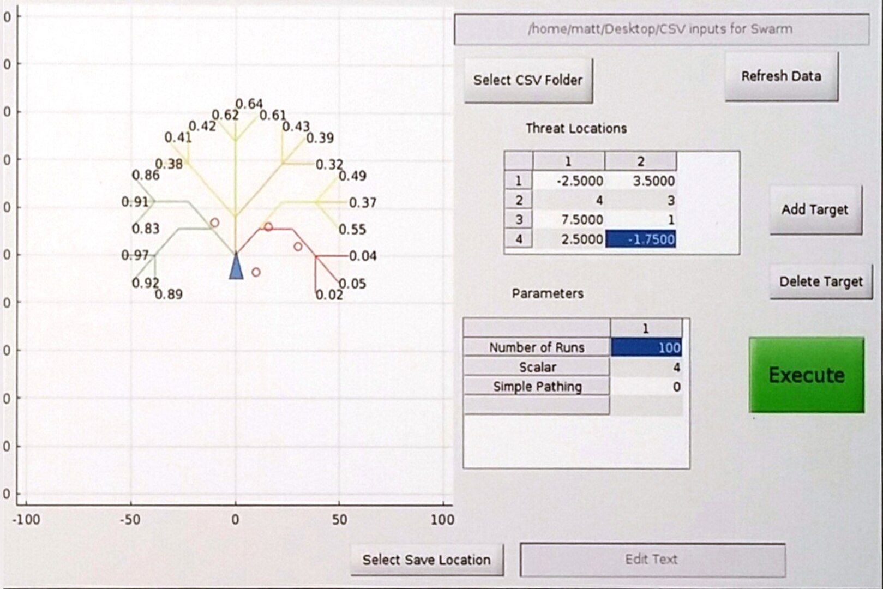Select threat row 1 header in table

pyautogui.click(x=519, y=181)
